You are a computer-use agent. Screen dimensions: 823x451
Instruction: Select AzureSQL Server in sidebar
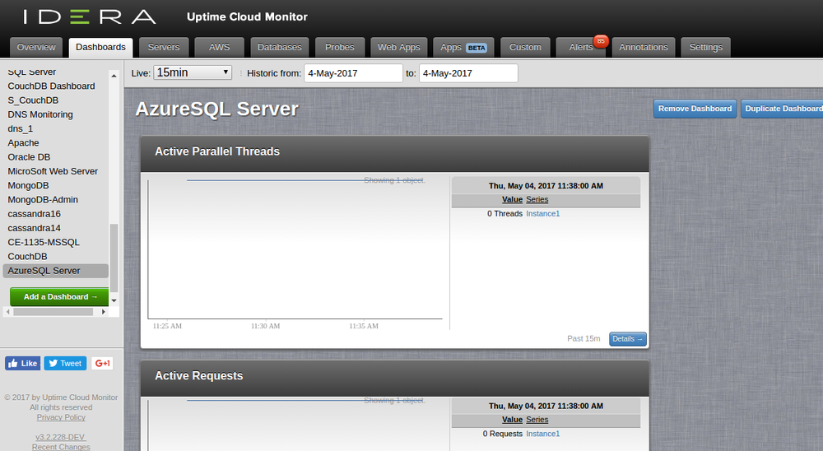(x=56, y=271)
